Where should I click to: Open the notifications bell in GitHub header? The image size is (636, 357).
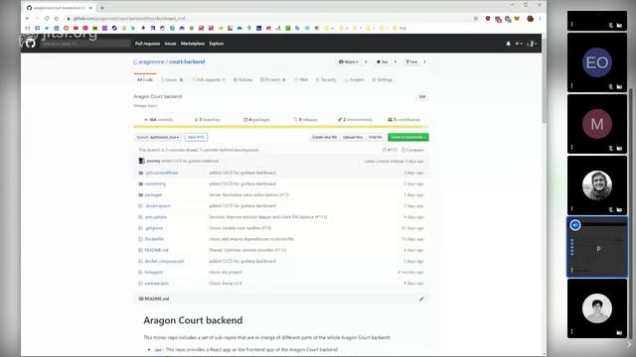pyautogui.click(x=508, y=44)
